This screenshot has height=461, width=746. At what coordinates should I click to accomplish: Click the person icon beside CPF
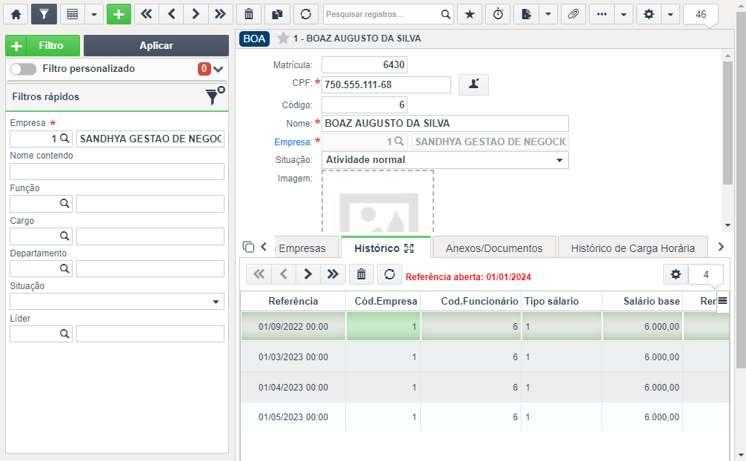coord(473,84)
